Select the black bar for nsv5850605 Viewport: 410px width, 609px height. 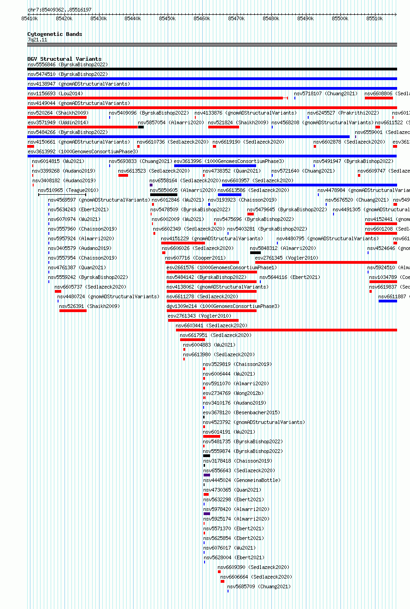point(164,195)
